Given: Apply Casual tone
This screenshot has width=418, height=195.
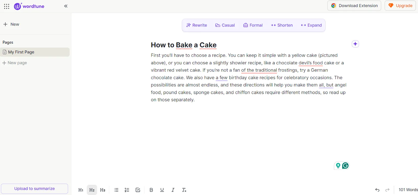Looking at the screenshot, I should (225, 25).
